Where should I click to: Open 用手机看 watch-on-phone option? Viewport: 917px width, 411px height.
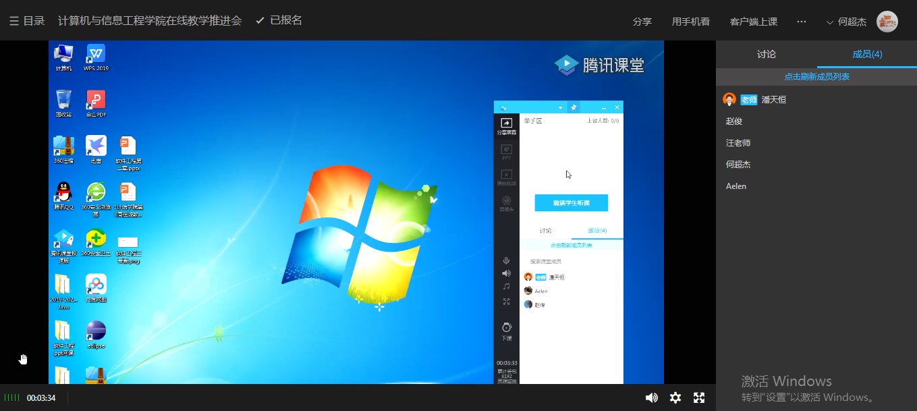[691, 22]
